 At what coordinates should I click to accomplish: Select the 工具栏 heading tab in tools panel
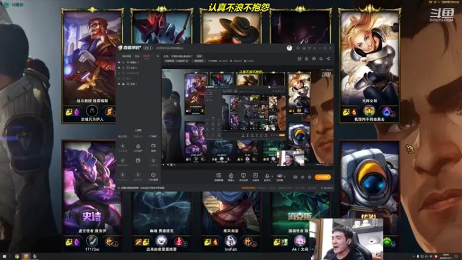point(138,130)
